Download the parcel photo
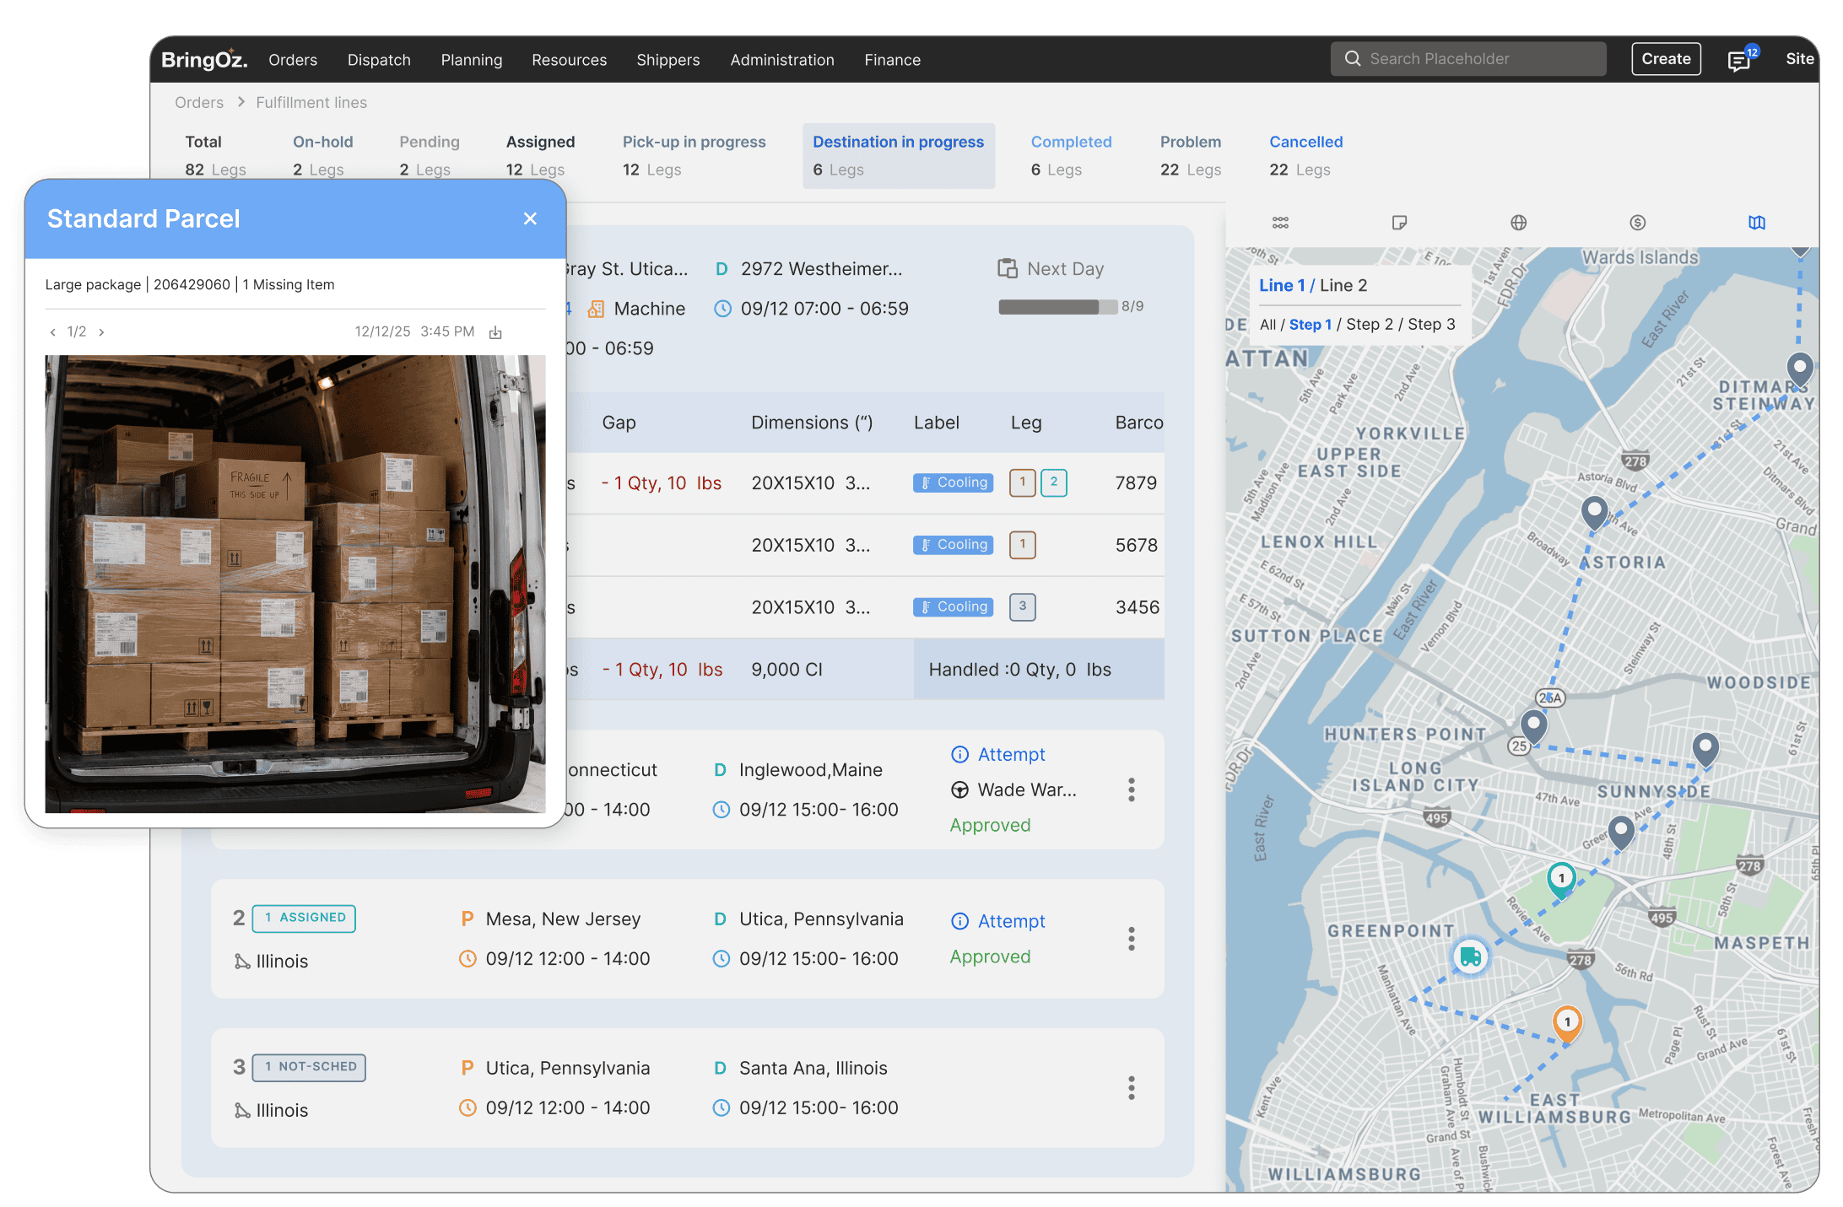This screenshot has width=1843, height=1207. pyautogui.click(x=495, y=332)
